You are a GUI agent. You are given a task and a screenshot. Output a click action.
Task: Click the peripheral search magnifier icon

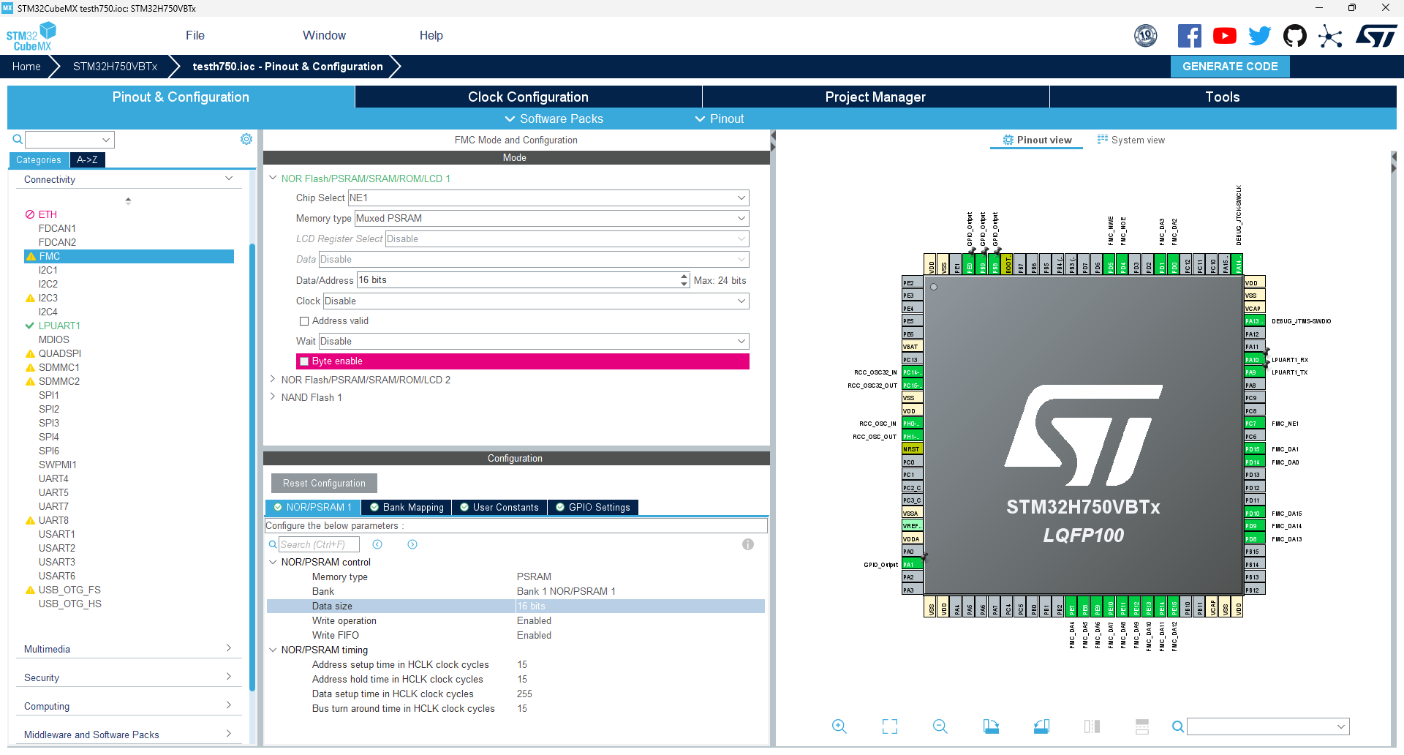[18, 139]
